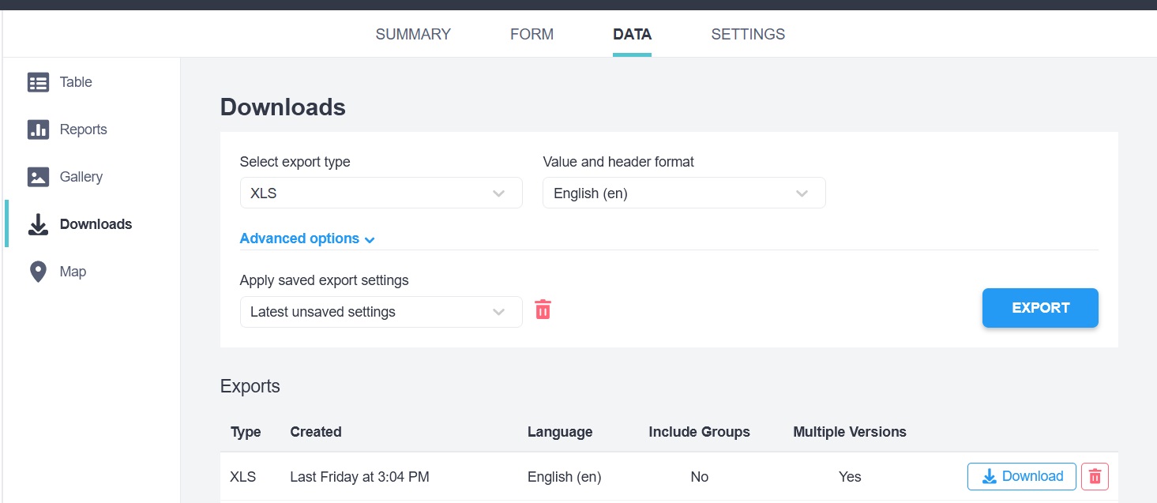The image size is (1157, 503).
Task: Click the Downloads page heading
Action: pos(282,107)
